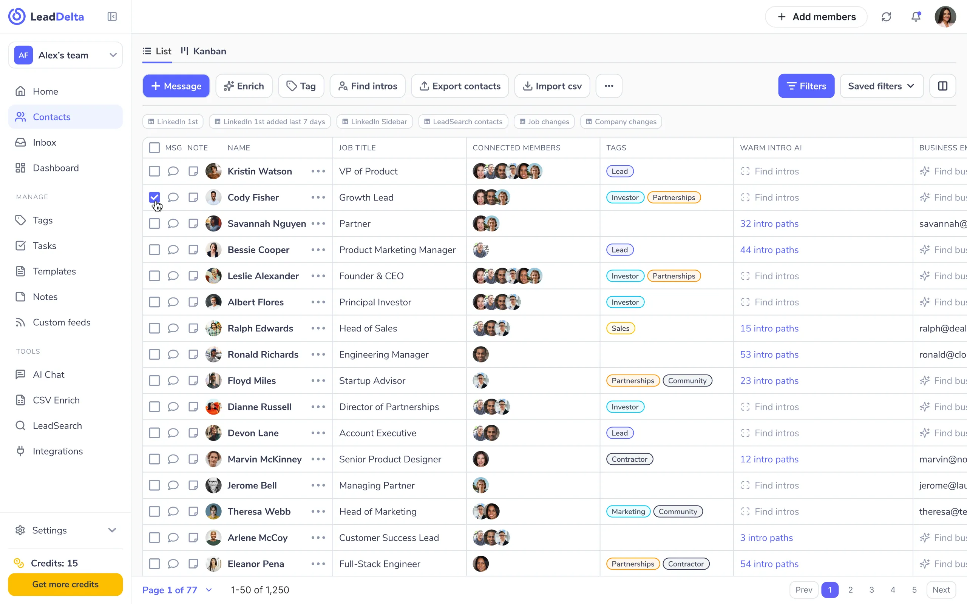
Task: Toggle the select-all header checkbox
Action: pyautogui.click(x=154, y=148)
